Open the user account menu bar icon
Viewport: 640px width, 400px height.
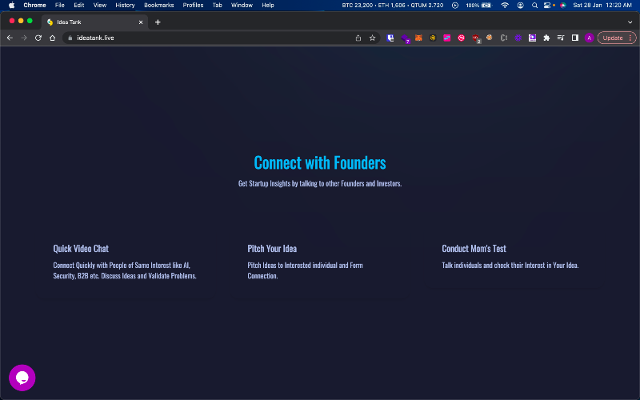521,6
